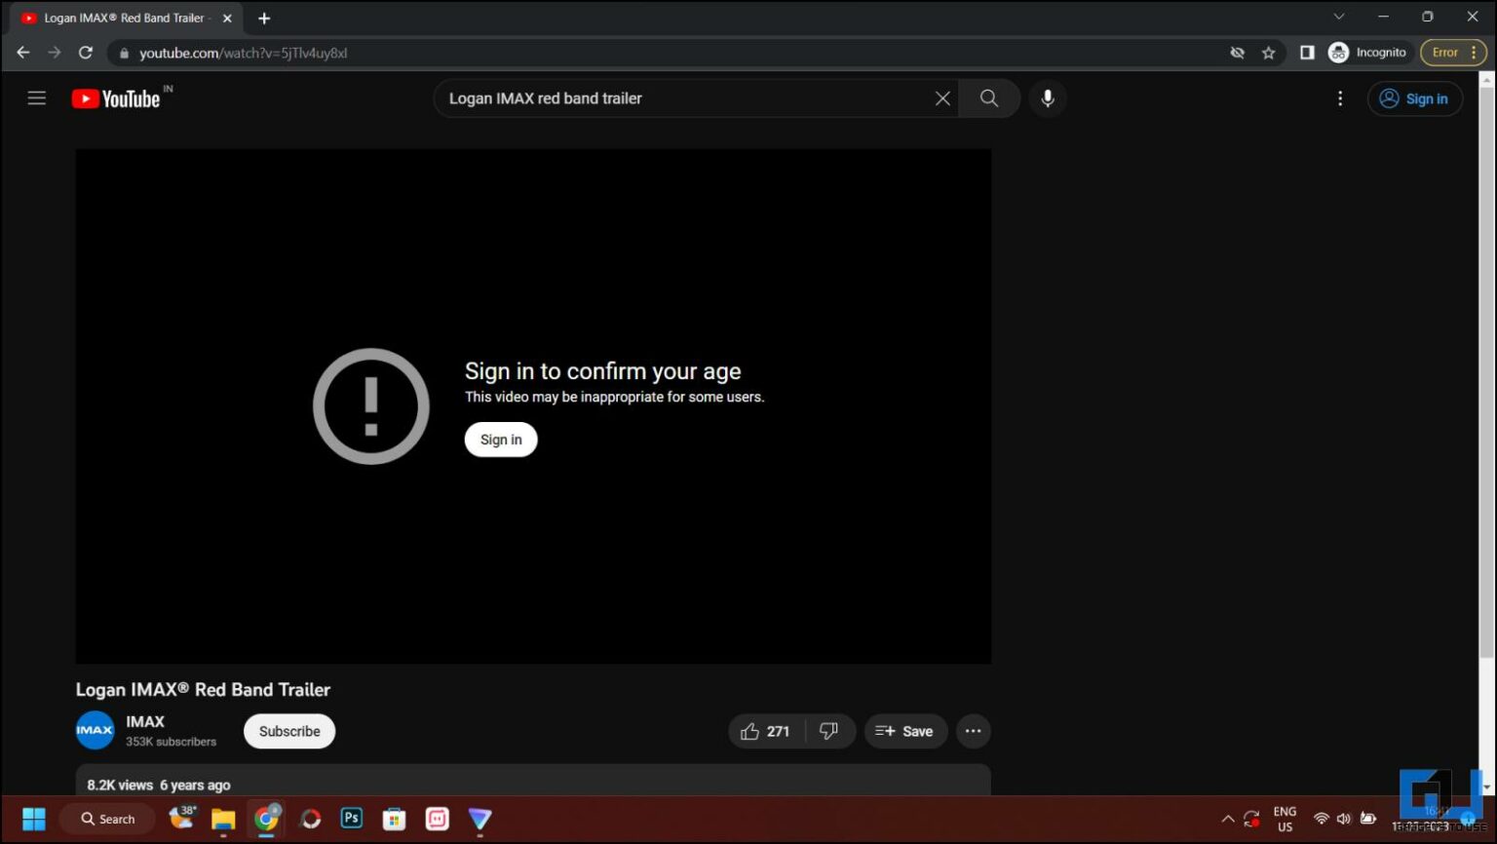The width and height of the screenshot is (1497, 844).
Task: Launch Photoshop from the taskbar
Action: 352,819
